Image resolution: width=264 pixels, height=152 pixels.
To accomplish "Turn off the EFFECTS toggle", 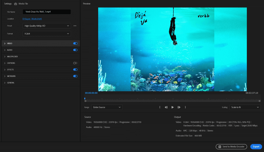I will point(75,70).
